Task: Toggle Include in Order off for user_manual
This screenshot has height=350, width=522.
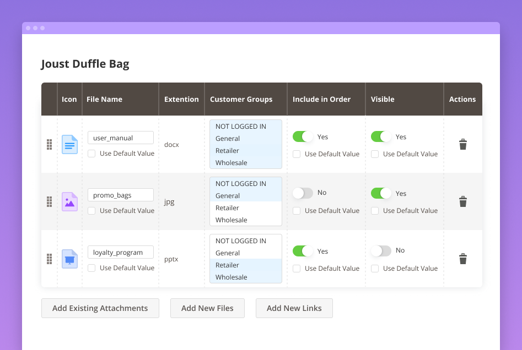Action: pyautogui.click(x=303, y=136)
